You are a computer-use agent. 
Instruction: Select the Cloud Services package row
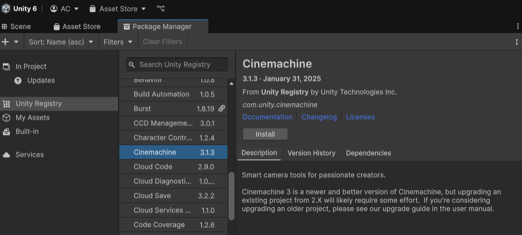[x=174, y=210]
